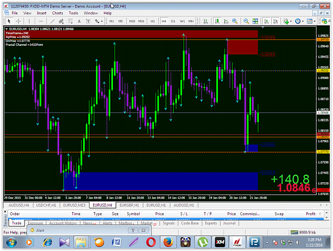Open the Account History terminal tab
333x251 pixels.
click(x=63, y=223)
